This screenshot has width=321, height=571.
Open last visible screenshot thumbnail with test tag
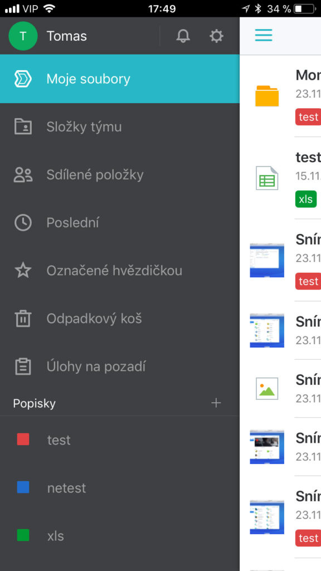pyautogui.click(x=267, y=517)
